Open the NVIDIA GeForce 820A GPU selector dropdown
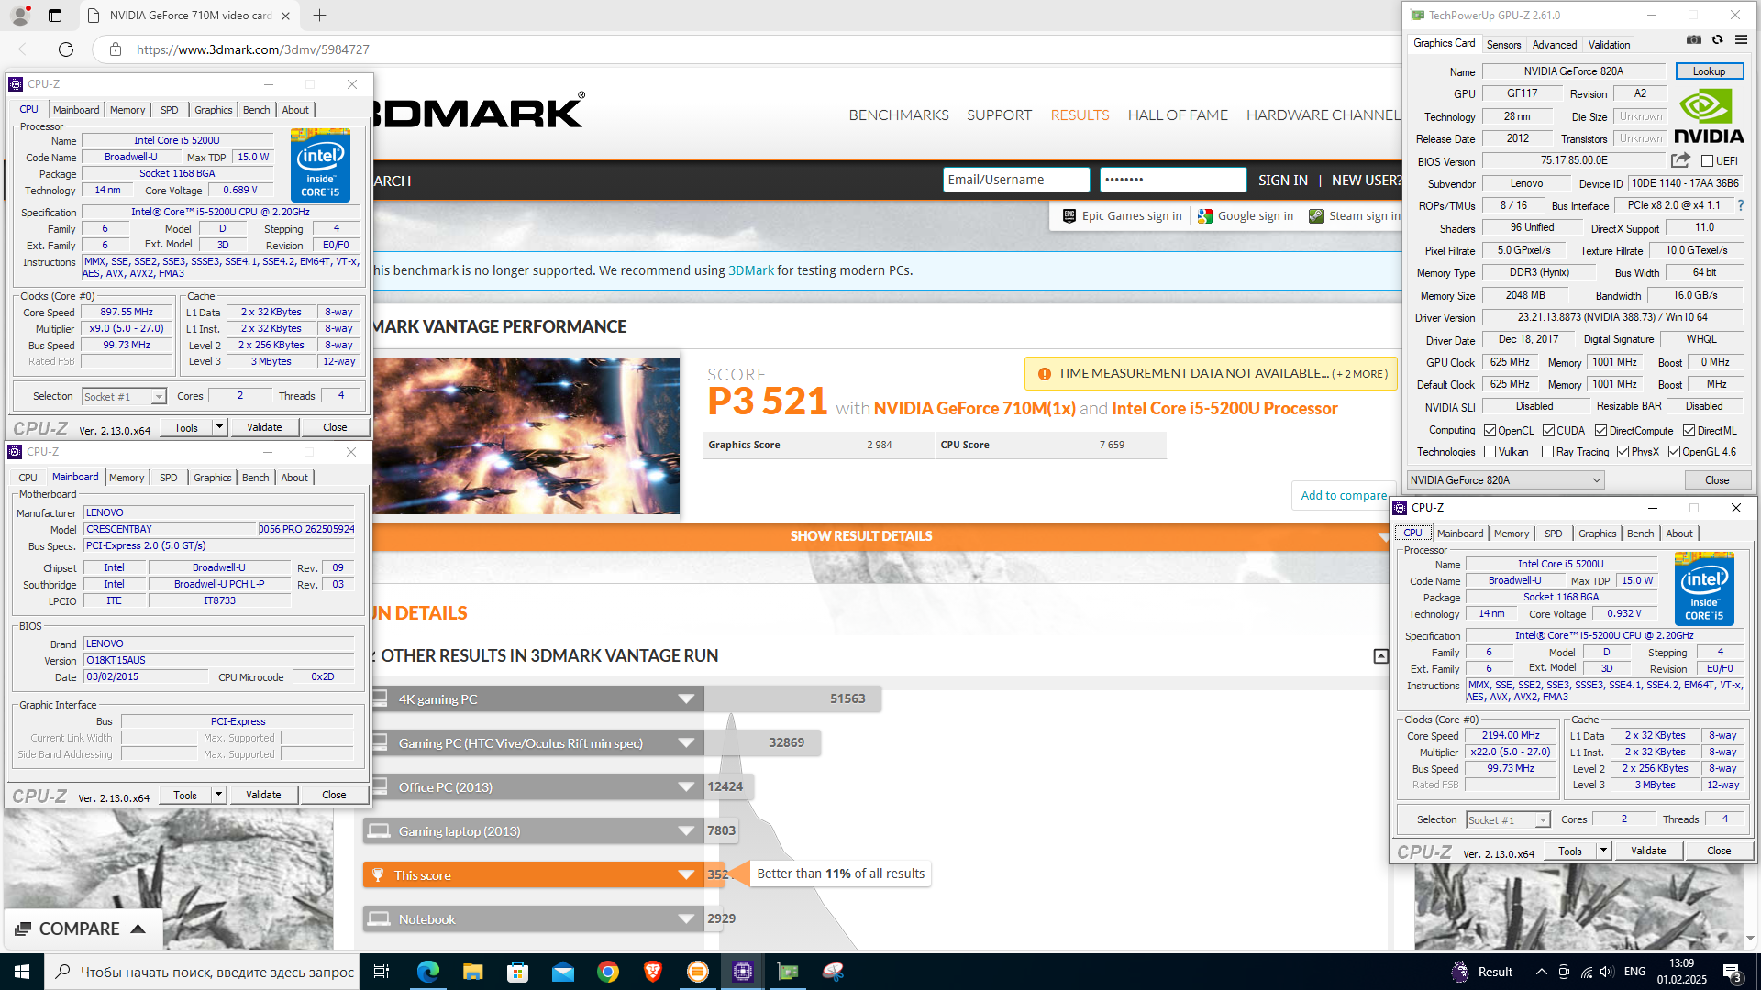Viewport: 1761px width, 990px height. 1505,480
